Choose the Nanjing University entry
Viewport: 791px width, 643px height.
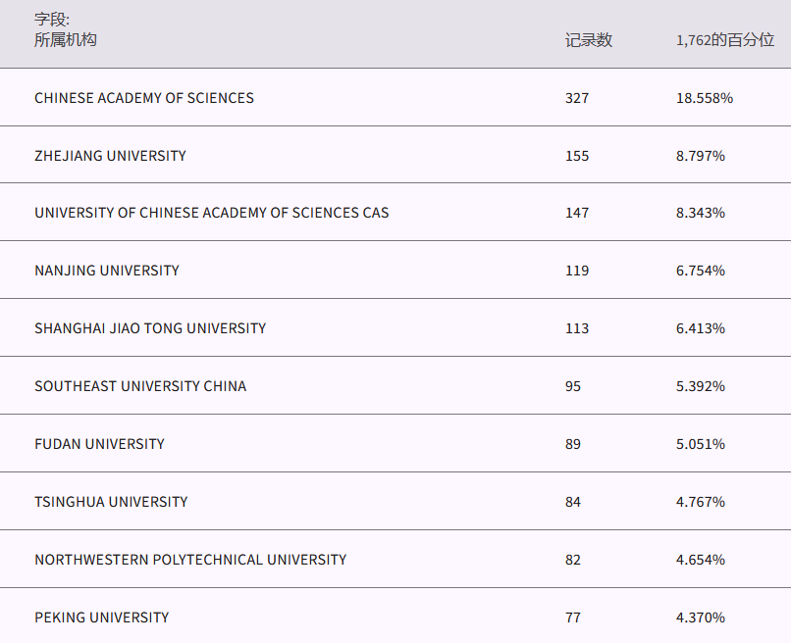[107, 271]
